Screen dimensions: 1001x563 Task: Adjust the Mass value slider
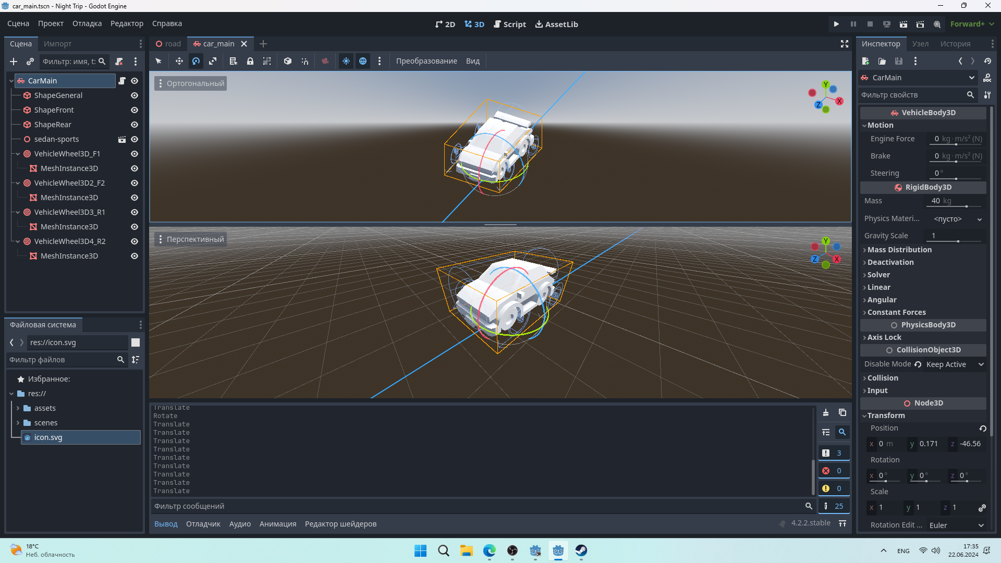click(x=966, y=206)
